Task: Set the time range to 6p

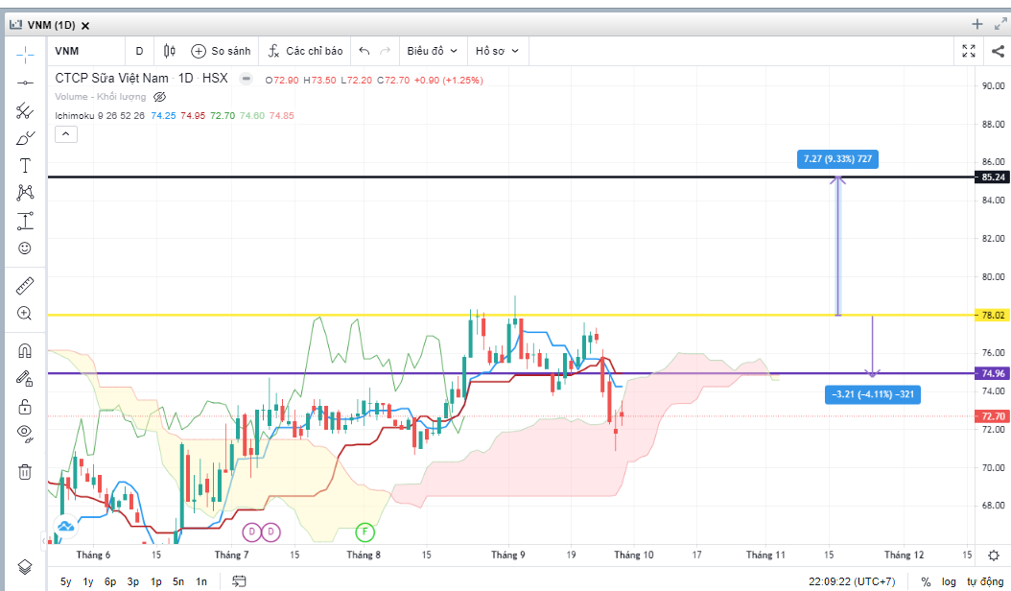Action: (110, 581)
